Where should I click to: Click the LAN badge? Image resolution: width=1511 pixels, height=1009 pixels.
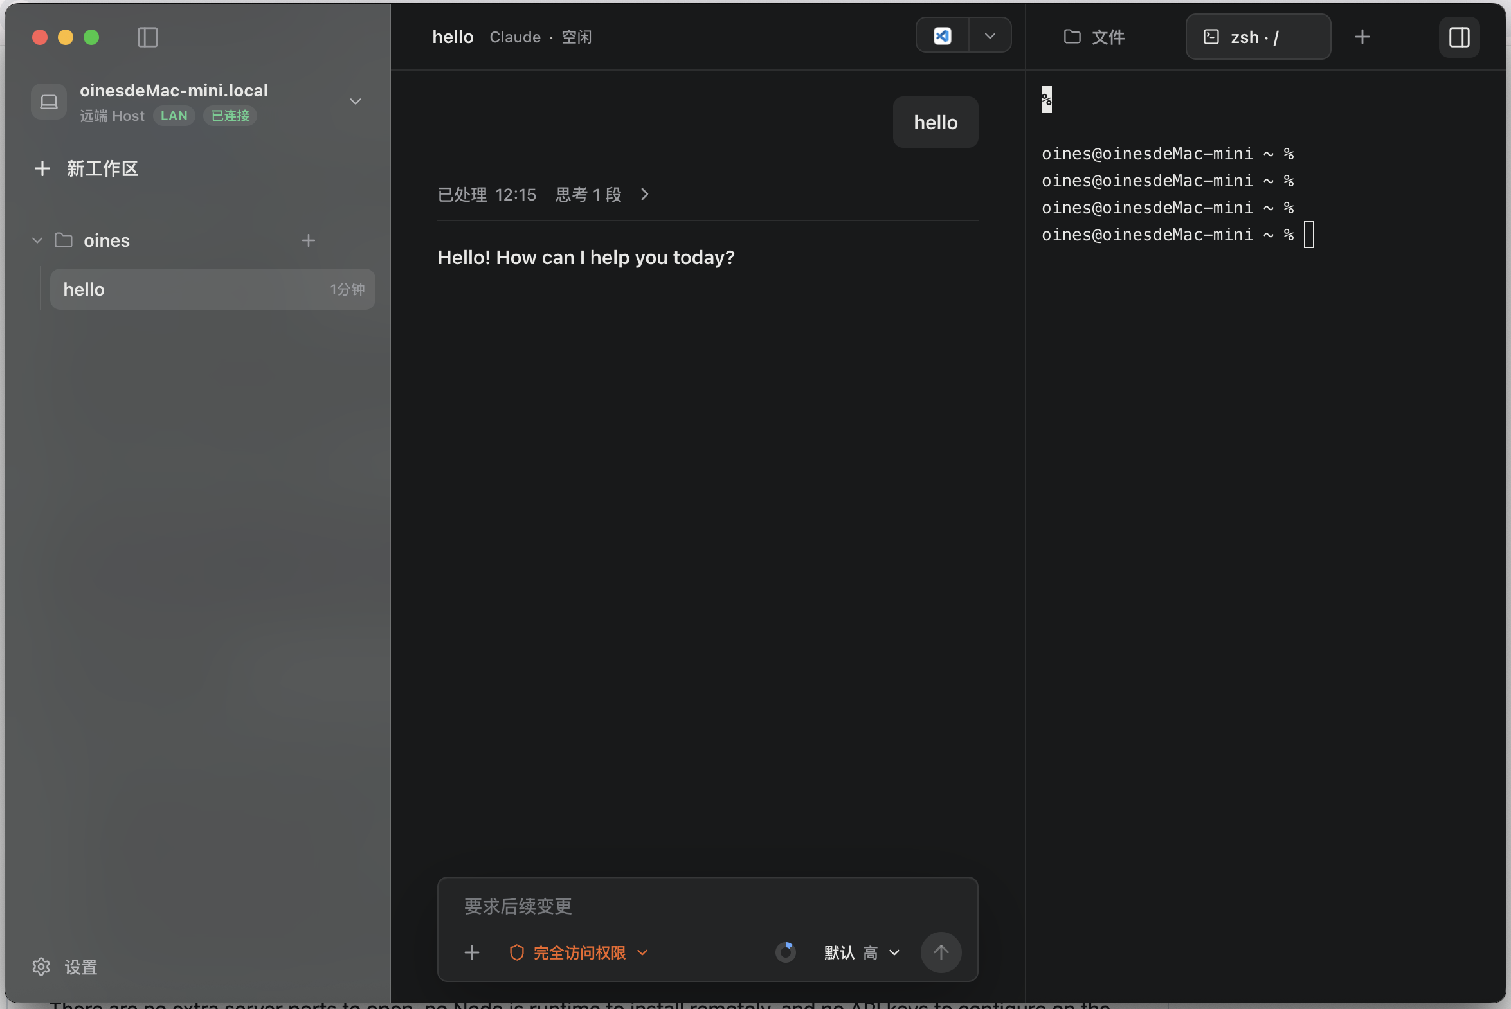click(174, 116)
